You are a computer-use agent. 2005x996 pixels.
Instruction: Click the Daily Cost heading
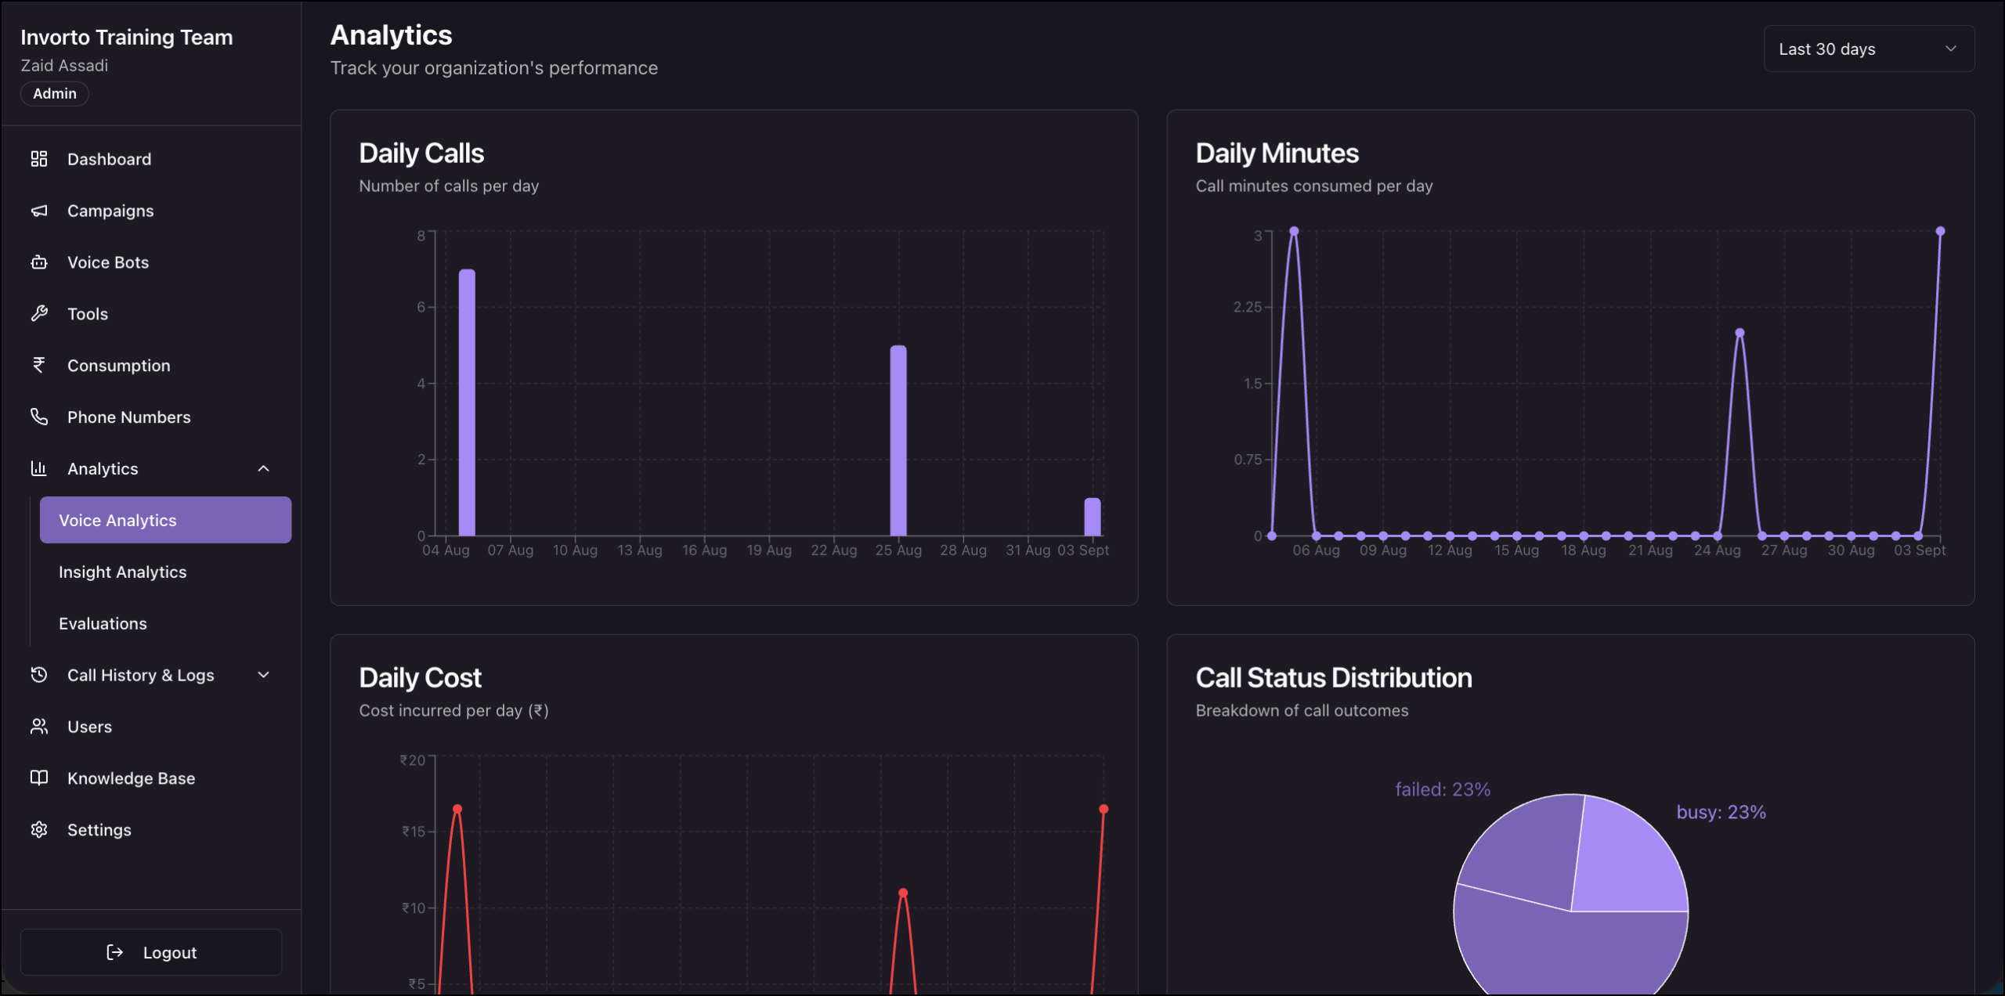point(420,677)
